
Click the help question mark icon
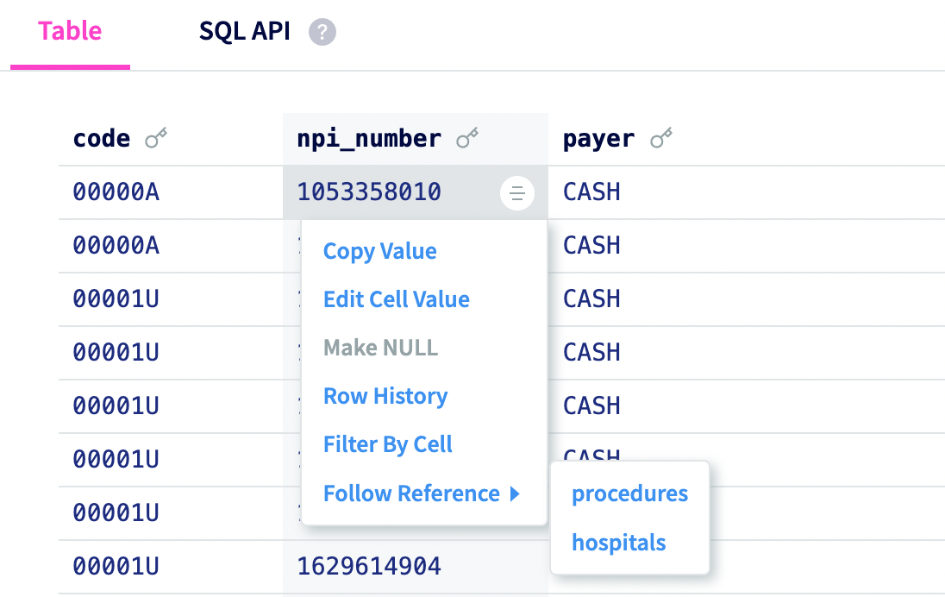[322, 33]
